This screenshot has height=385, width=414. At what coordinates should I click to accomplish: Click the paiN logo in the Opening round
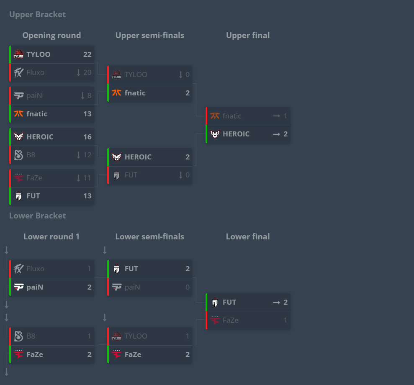coord(18,95)
